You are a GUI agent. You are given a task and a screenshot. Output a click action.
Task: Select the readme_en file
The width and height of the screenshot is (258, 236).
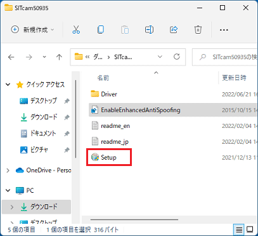click(x=115, y=126)
